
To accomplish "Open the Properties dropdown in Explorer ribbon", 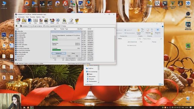I will [x=148, y=34].
